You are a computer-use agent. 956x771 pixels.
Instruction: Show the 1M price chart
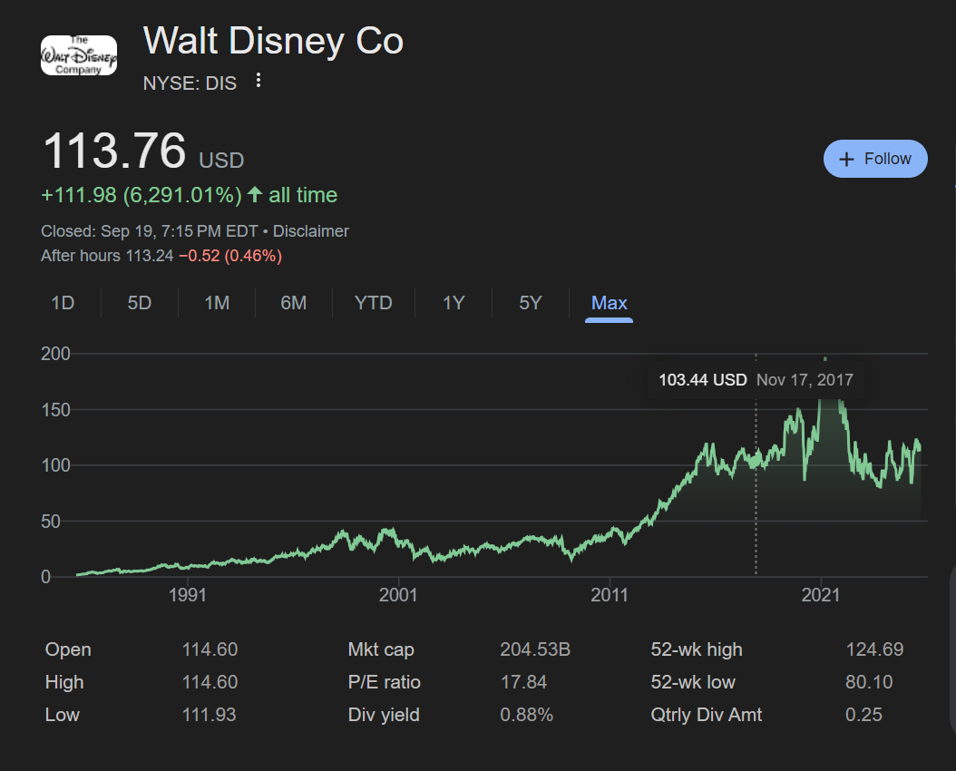217,303
